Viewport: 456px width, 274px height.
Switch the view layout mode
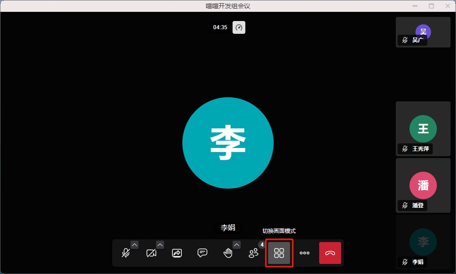click(279, 253)
